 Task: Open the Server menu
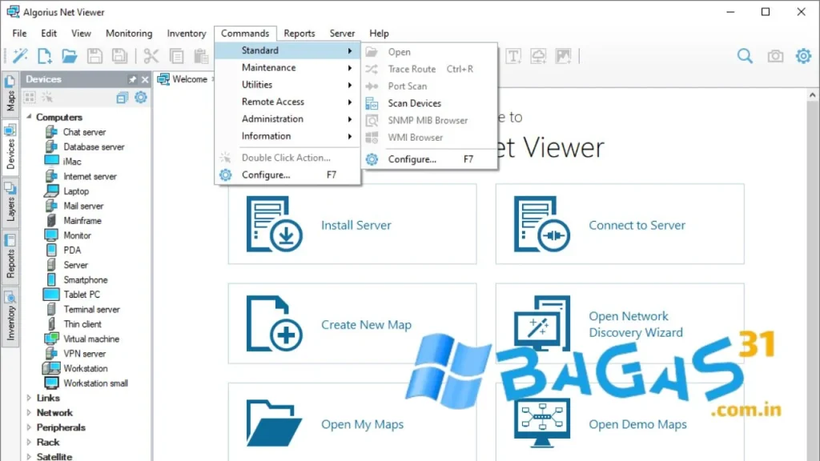342,33
